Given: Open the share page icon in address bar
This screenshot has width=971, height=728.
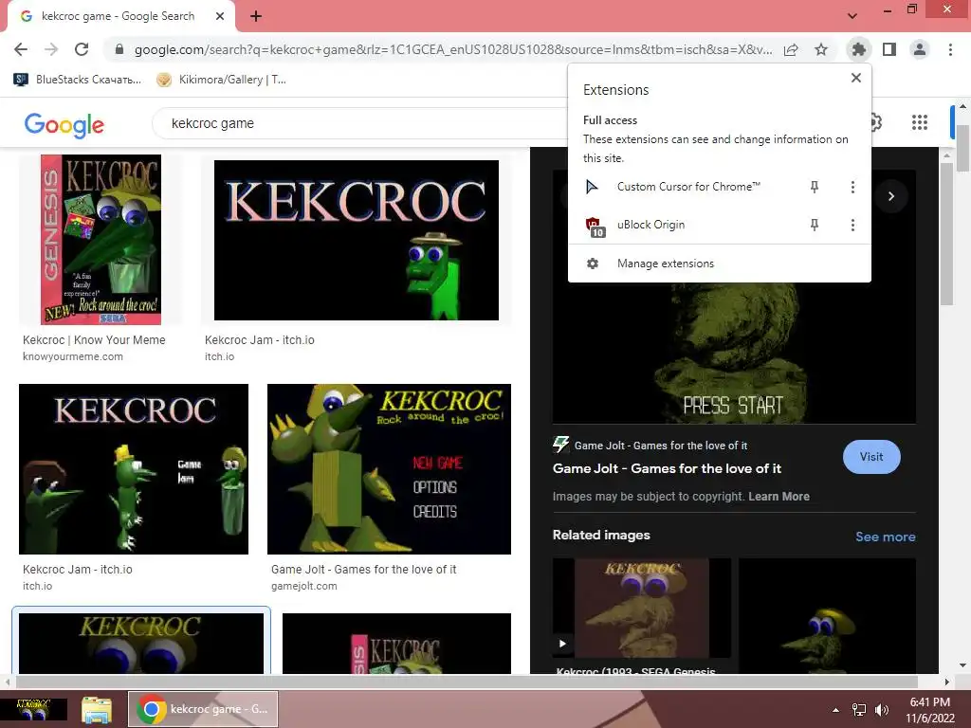Looking at the screenshot, I should [x=791, y=49].
